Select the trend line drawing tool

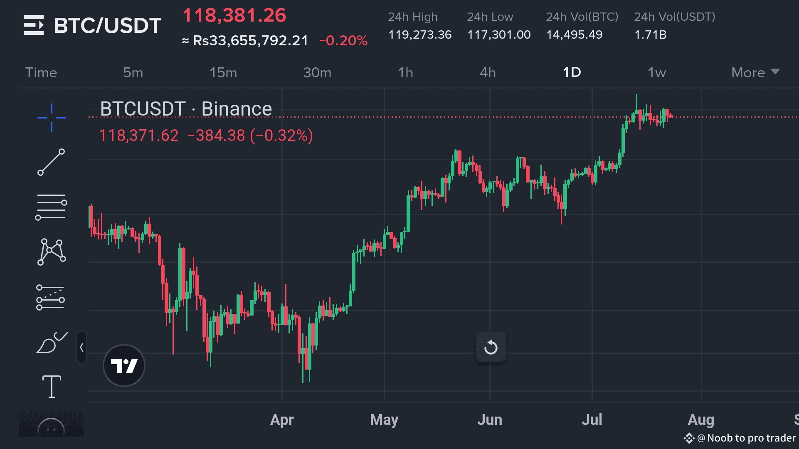coord(52,162)
